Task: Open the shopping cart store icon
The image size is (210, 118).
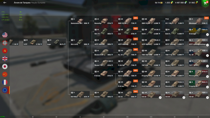Action: point(205,3)
